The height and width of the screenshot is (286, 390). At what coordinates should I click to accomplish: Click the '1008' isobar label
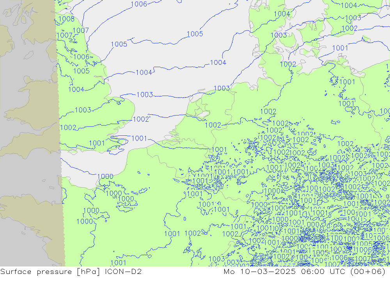66,19
